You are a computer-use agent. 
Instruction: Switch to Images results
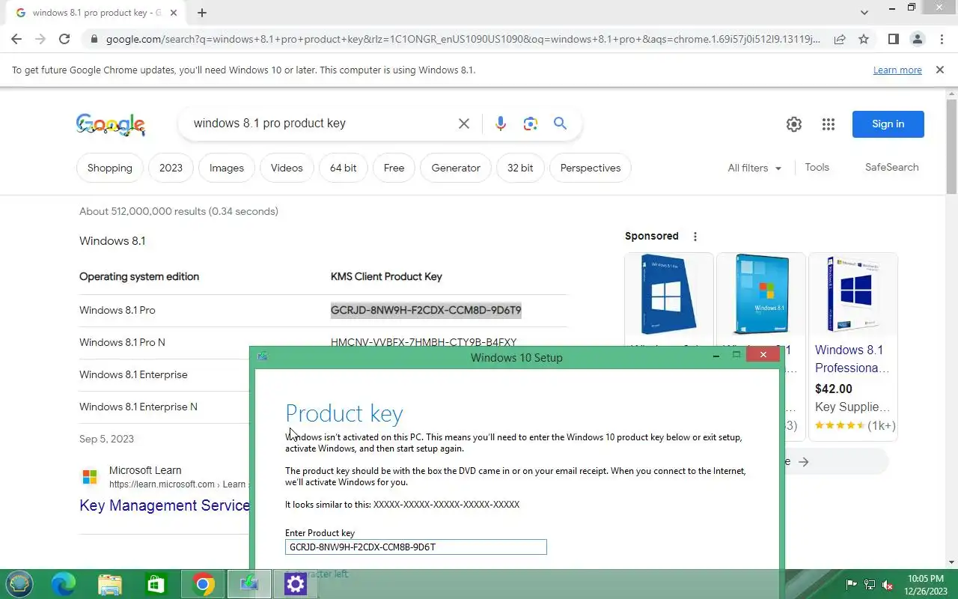[x=227, y=168]
